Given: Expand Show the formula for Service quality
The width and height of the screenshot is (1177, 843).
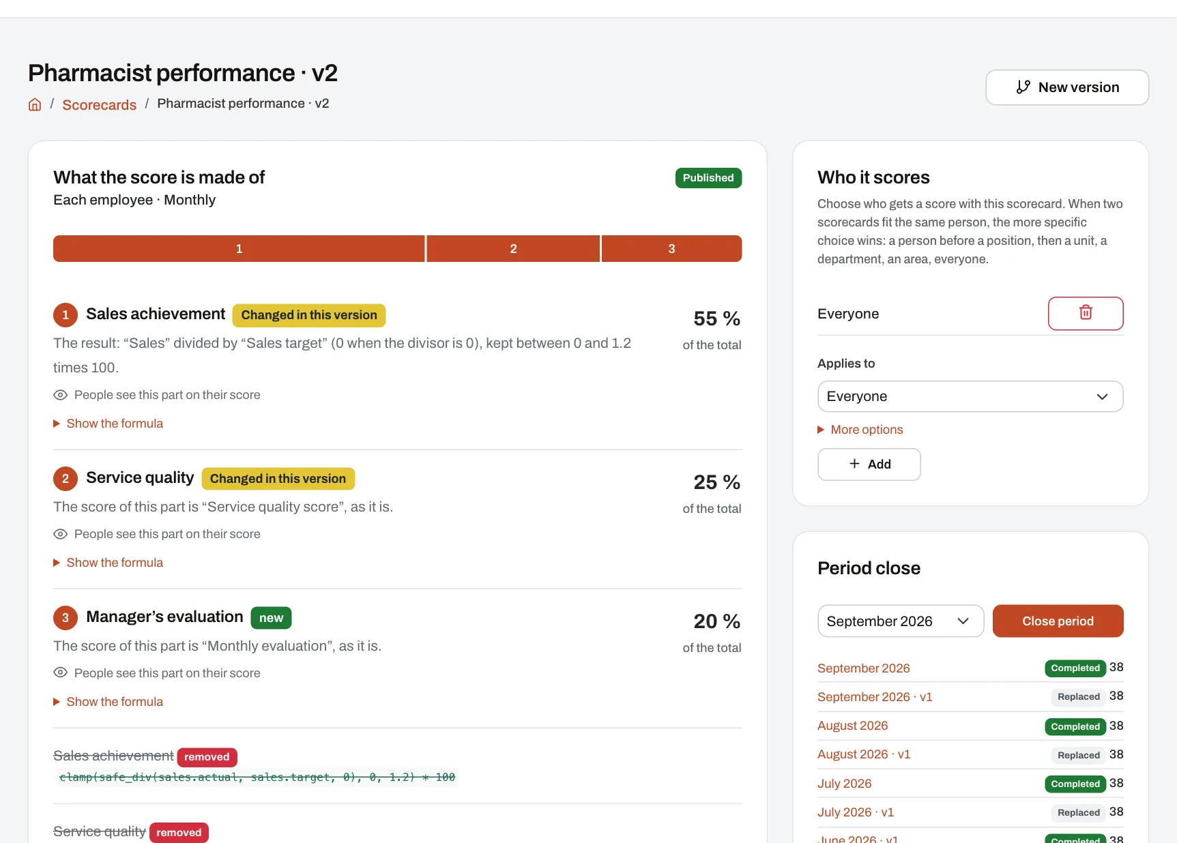Looking at the screenshot, I should pos(108,563).
